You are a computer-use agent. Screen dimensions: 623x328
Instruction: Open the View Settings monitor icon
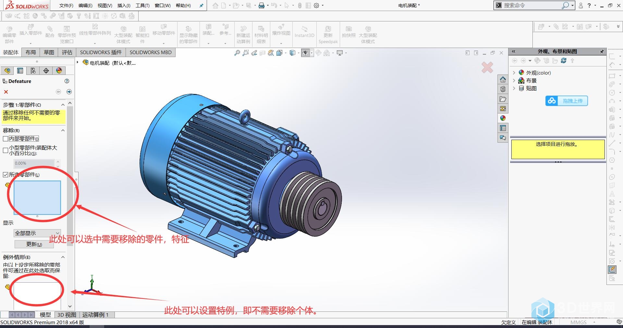(340, 53)
